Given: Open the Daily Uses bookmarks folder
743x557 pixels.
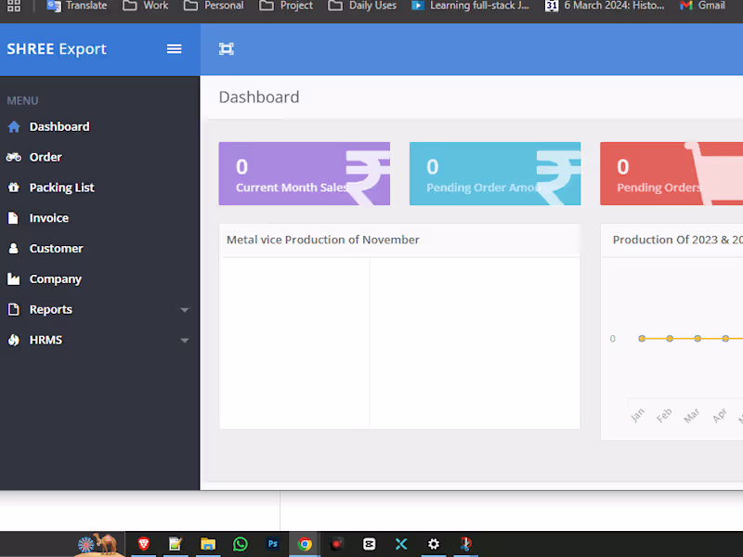Looking at the screenshot, I should 362,6.
